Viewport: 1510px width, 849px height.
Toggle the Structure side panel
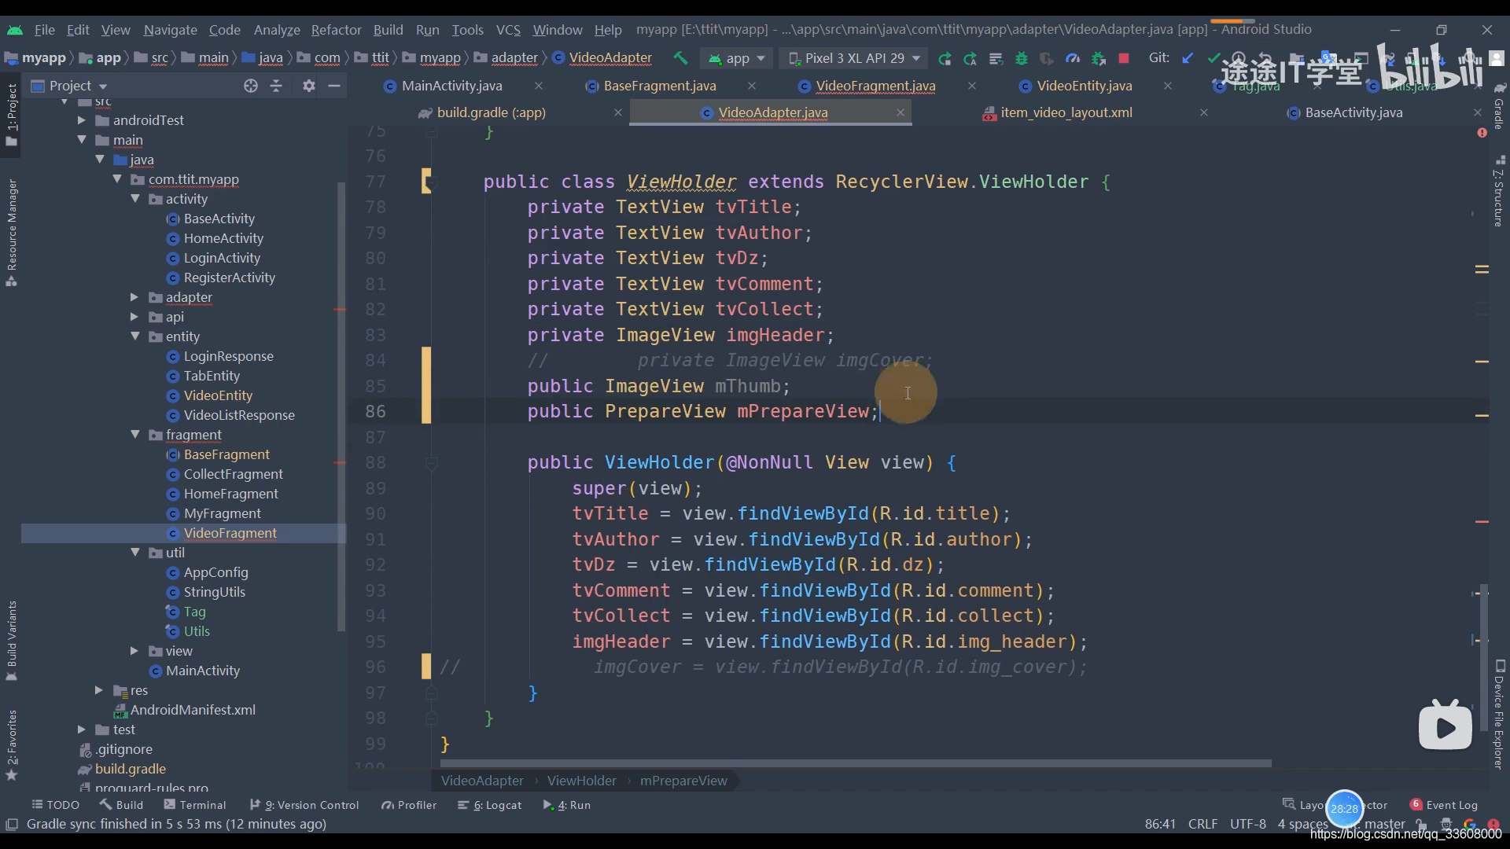pyautogui.click(x=1499, y=193)
